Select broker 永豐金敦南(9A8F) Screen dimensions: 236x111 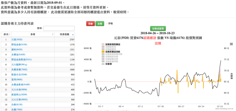21,85
